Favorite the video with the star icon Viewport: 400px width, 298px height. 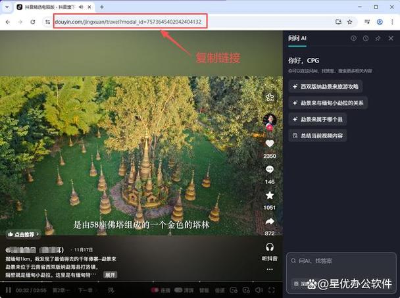[x=269, y=195]
